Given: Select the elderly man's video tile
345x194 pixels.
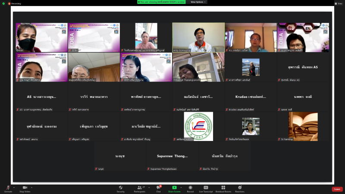Looking at the screenshot, I should click(94, 67).
